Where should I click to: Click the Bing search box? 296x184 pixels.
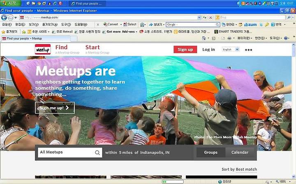[250, 18]
